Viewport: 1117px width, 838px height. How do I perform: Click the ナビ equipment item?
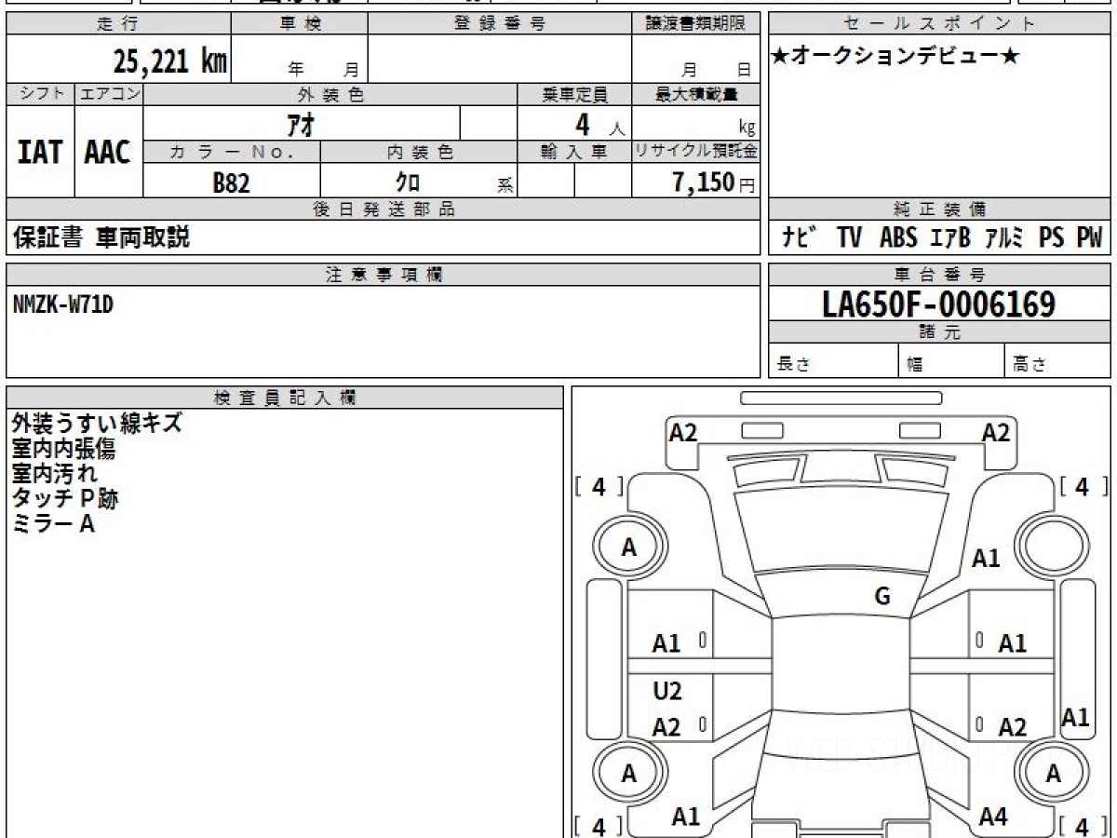(799, 237)
